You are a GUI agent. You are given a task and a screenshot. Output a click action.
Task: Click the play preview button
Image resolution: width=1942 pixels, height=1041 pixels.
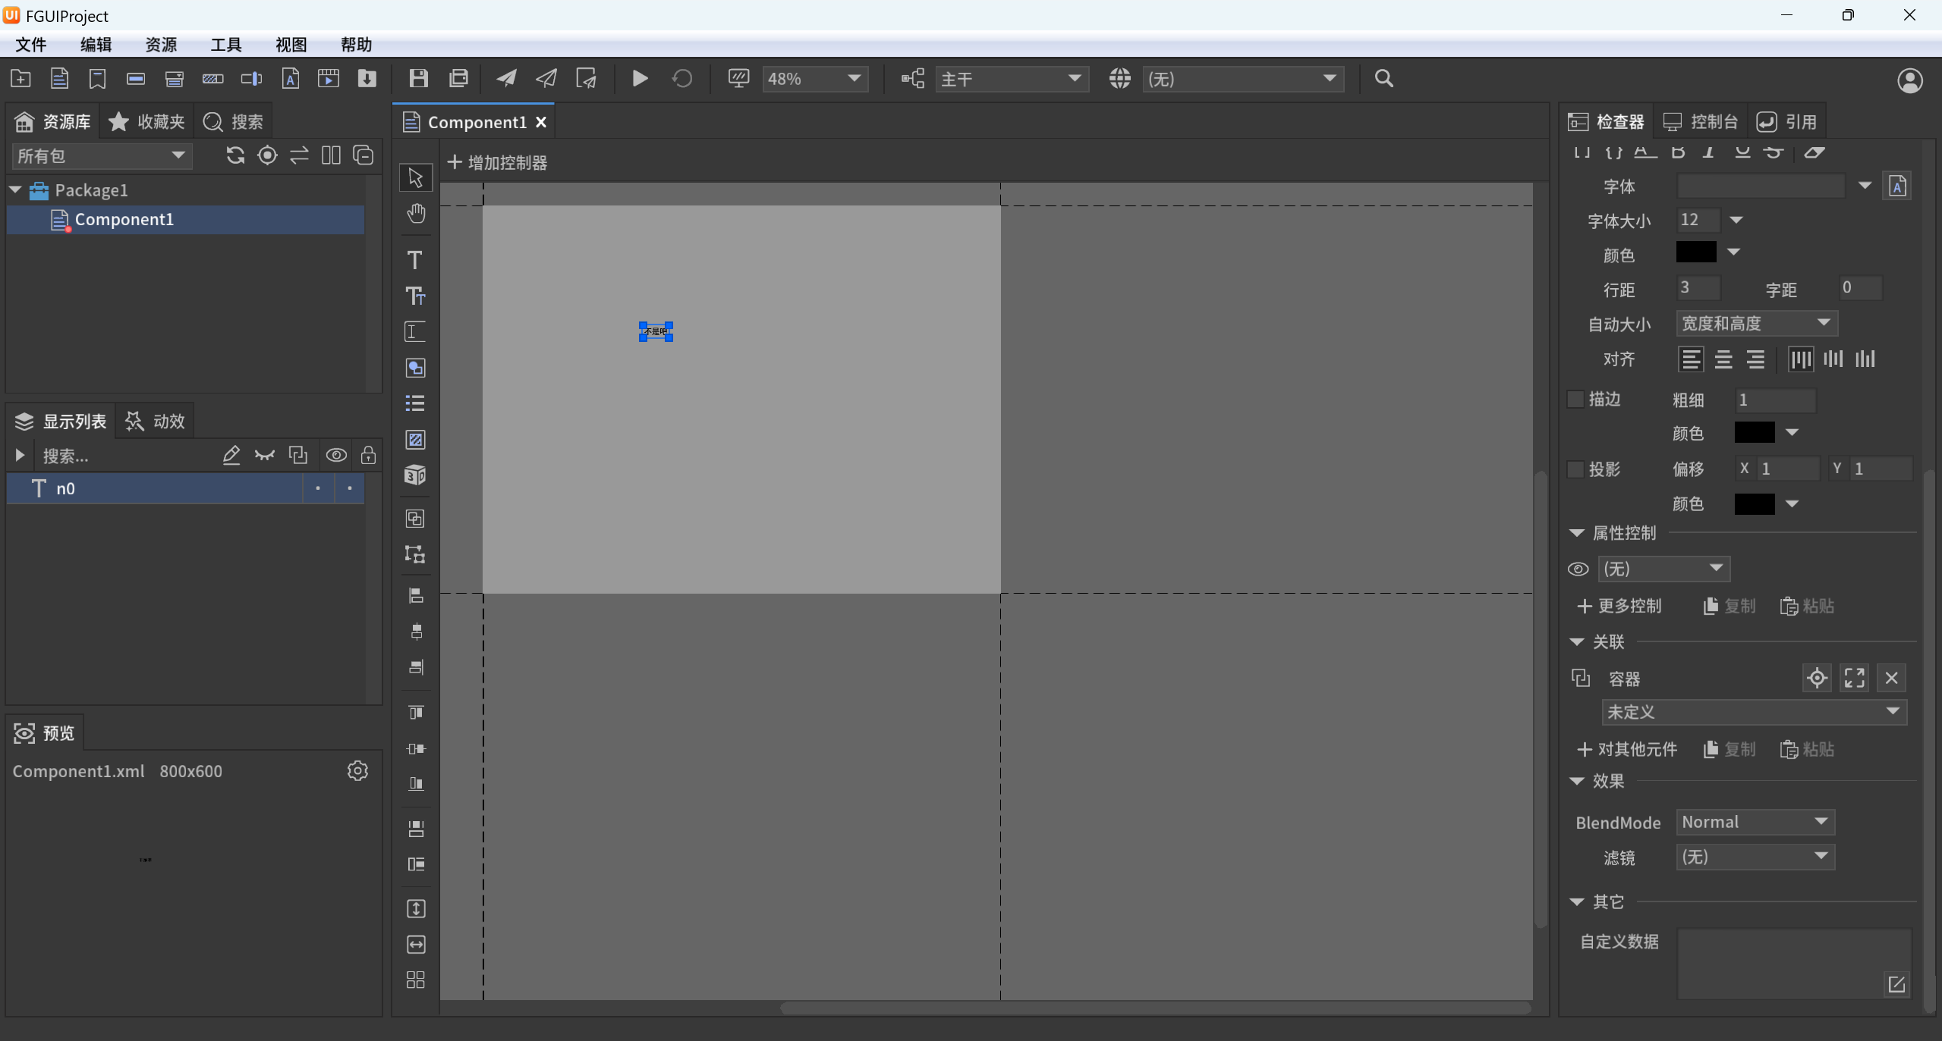point(639,79)
